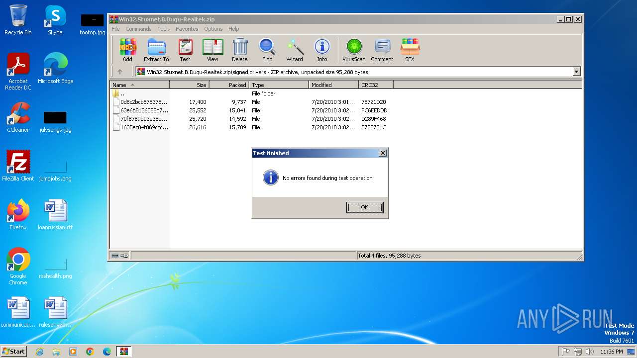Screen dimensions: 637x358
Task: Click the Comment toolbar icon
Action: (382, 50)
